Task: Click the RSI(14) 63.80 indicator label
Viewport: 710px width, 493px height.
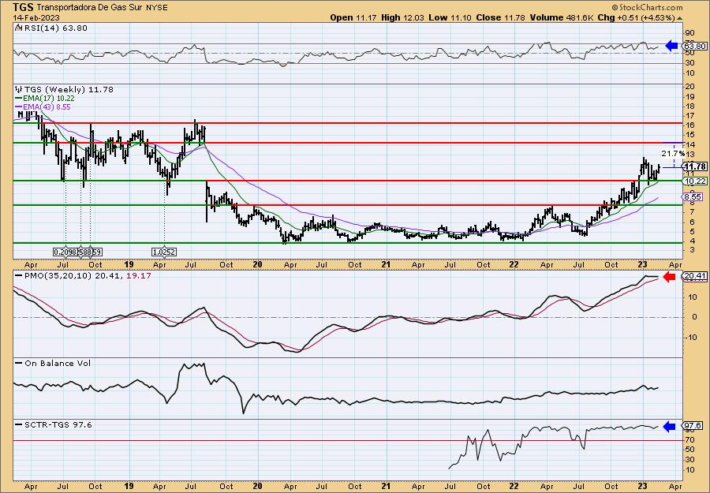Action: tap(54, 28)
